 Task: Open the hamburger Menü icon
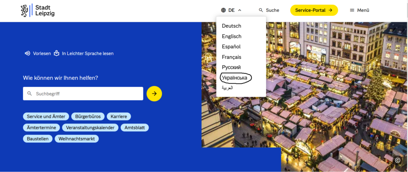pos(352,10)
